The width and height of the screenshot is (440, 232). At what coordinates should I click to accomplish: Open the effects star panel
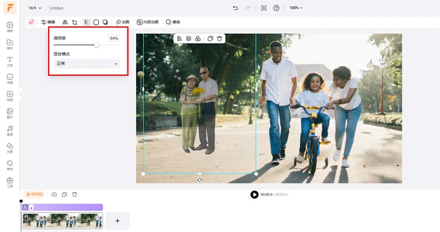pos(10,165)
